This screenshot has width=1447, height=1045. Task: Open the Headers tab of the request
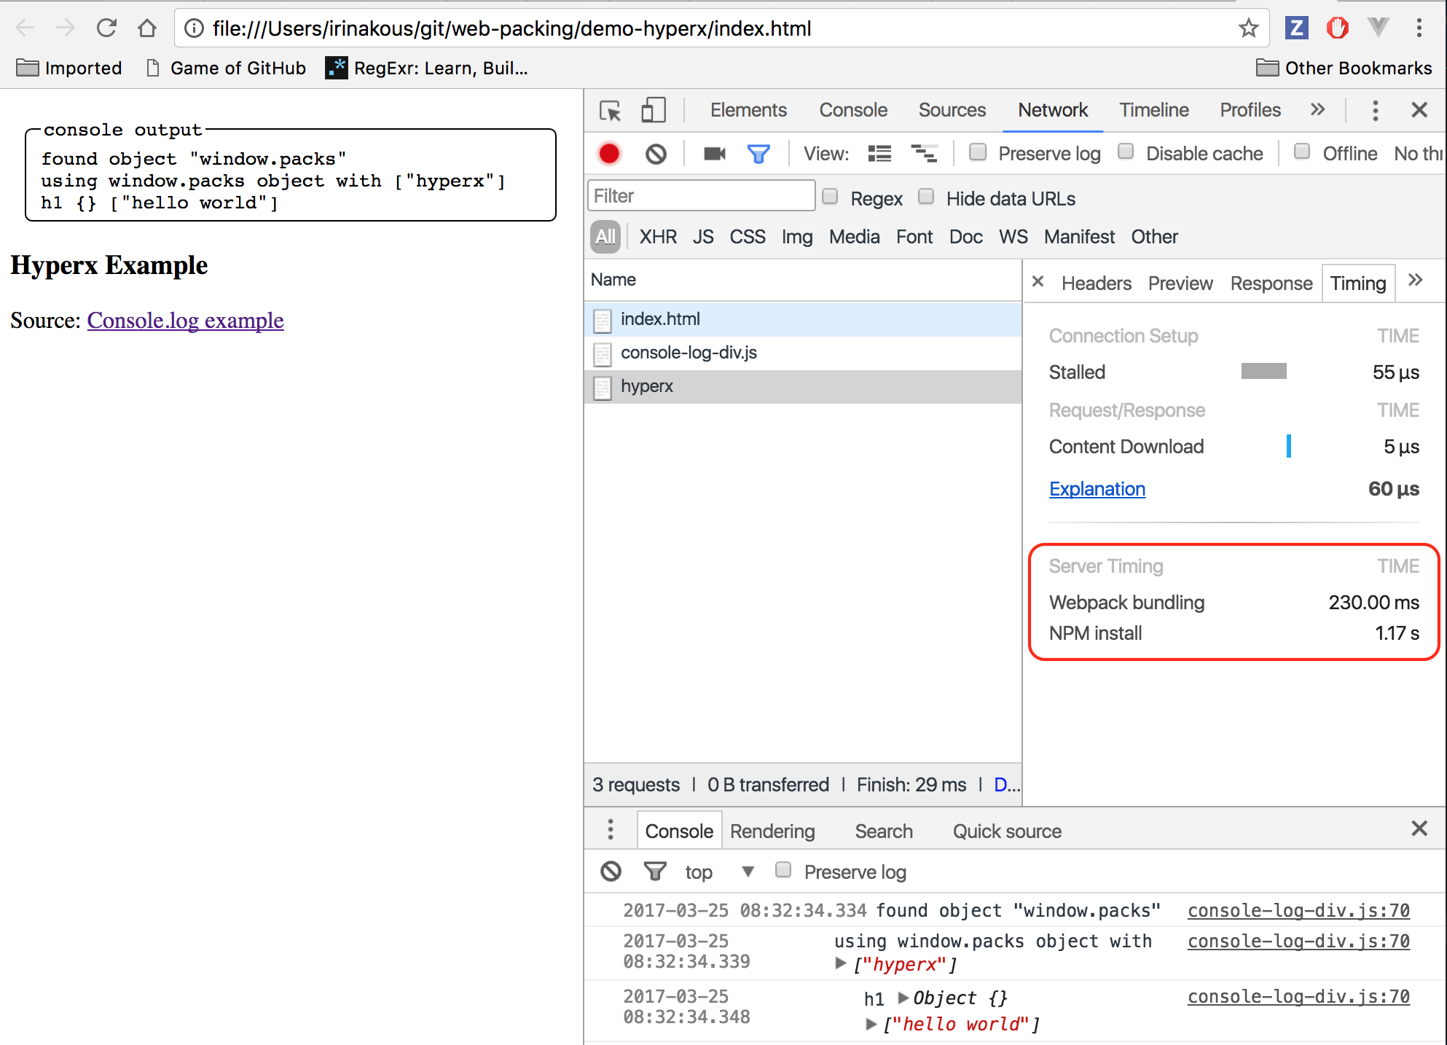[1096, 283]
